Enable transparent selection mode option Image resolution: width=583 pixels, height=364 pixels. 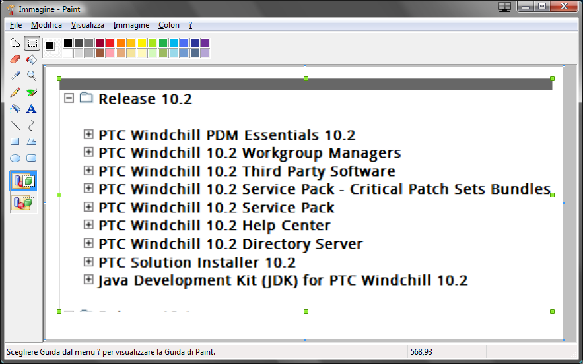tap(23, 203)
